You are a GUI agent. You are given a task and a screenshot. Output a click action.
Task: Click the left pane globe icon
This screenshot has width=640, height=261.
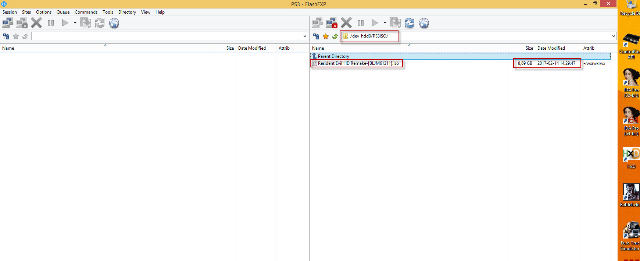(114, 23)
